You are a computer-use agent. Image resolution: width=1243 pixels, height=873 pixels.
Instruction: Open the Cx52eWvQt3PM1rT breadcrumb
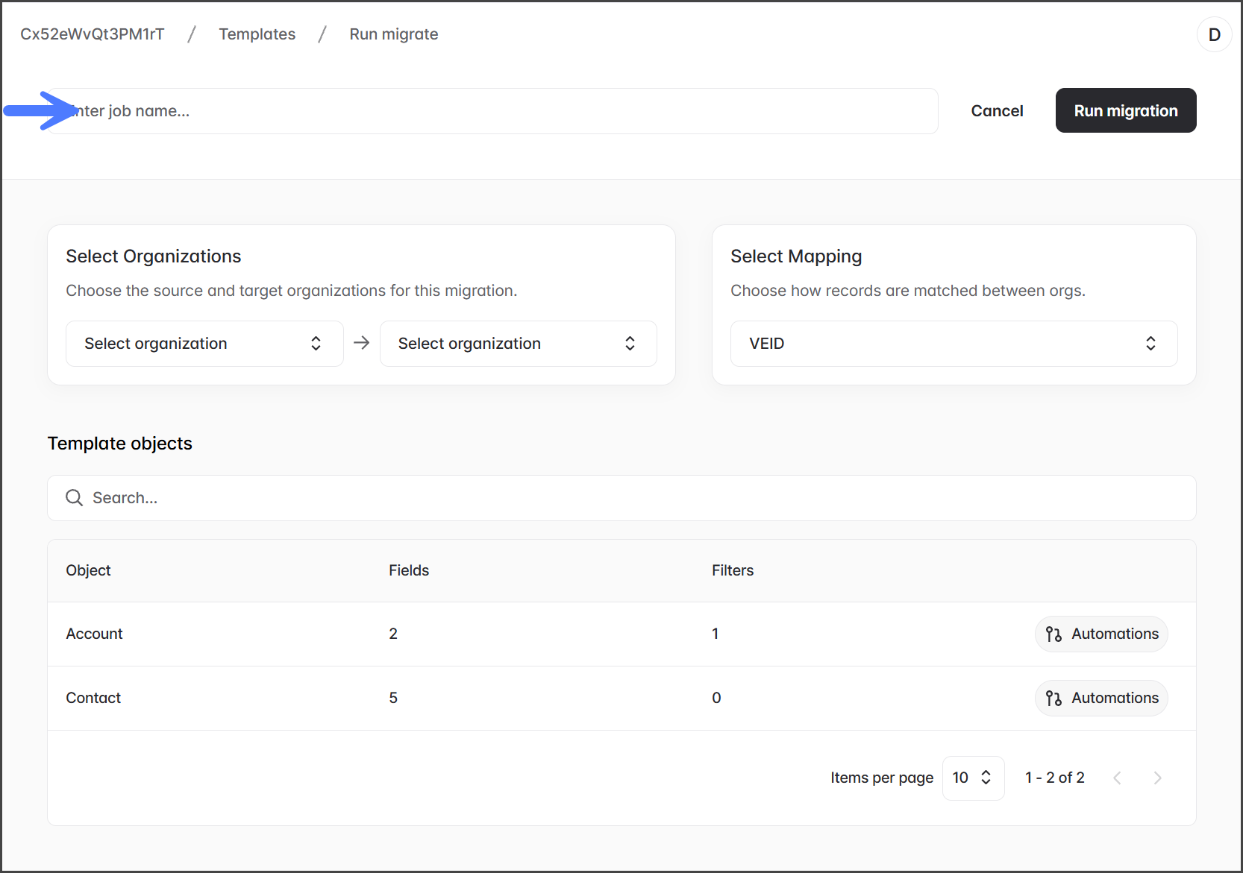pyautogui.click(x=93, y=34)
